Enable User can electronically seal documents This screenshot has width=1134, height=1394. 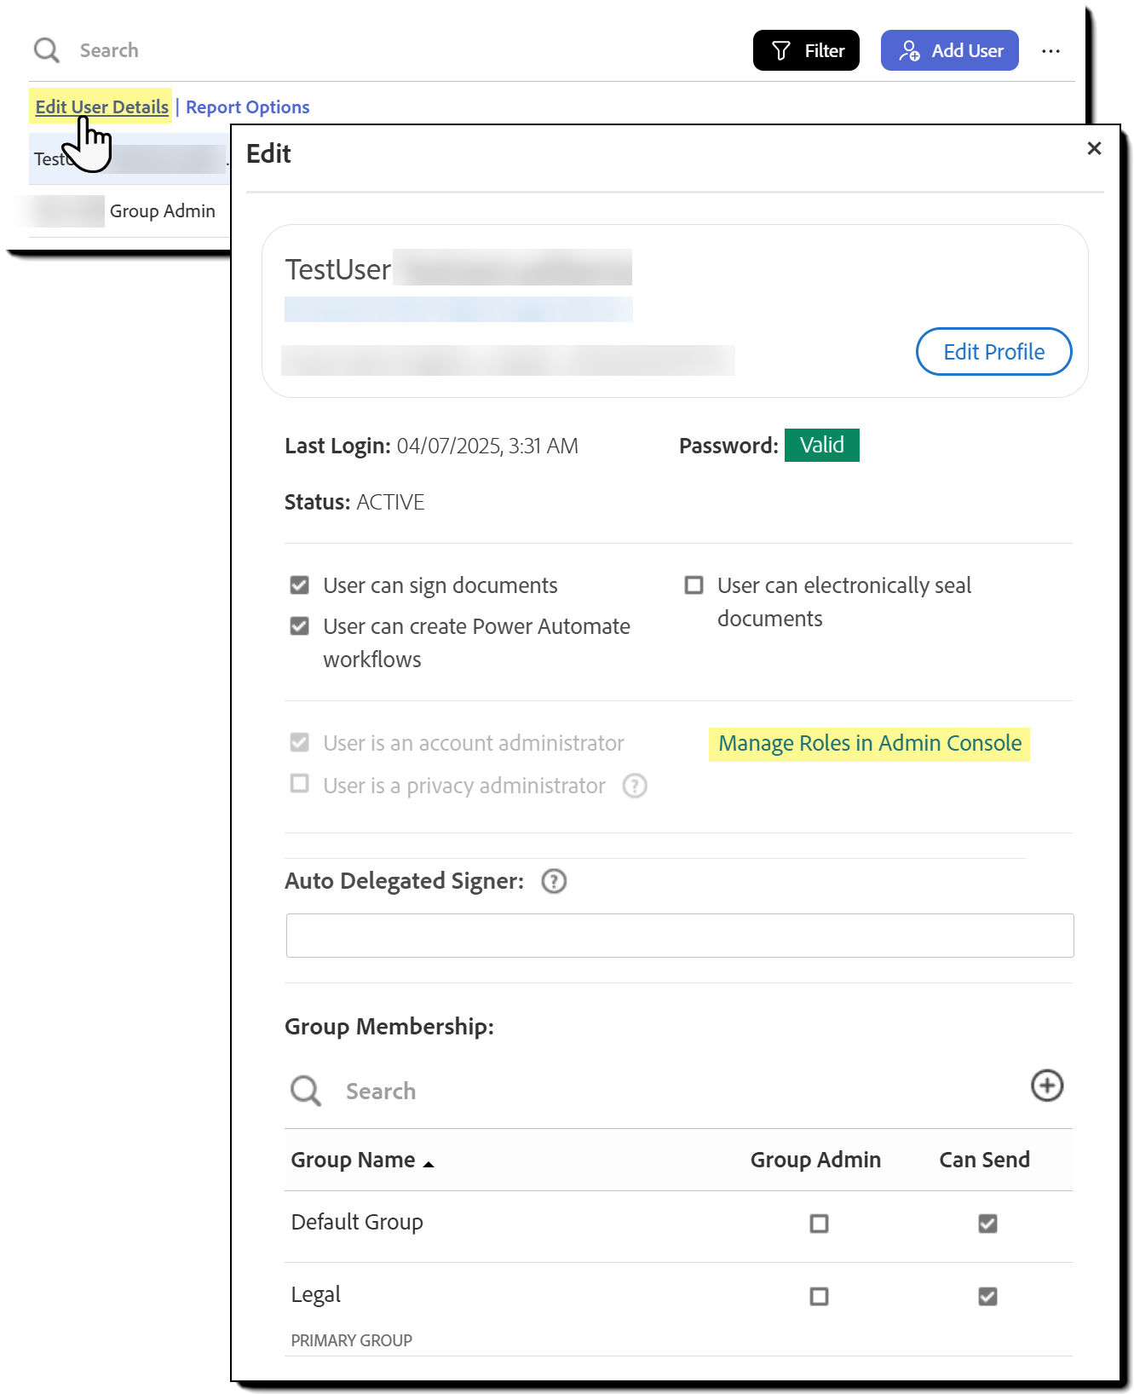[694, 585]
